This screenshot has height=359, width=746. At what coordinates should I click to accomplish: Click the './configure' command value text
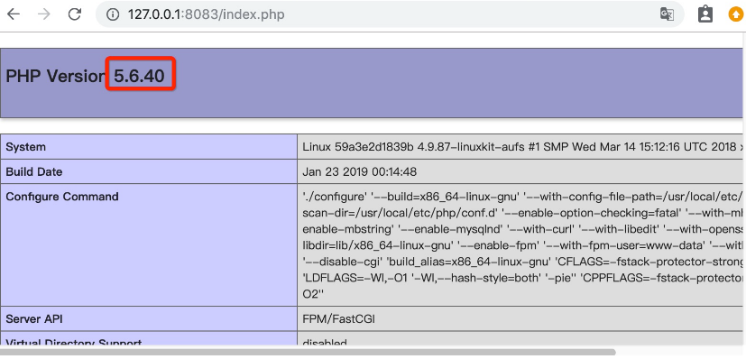coord(523,244)
